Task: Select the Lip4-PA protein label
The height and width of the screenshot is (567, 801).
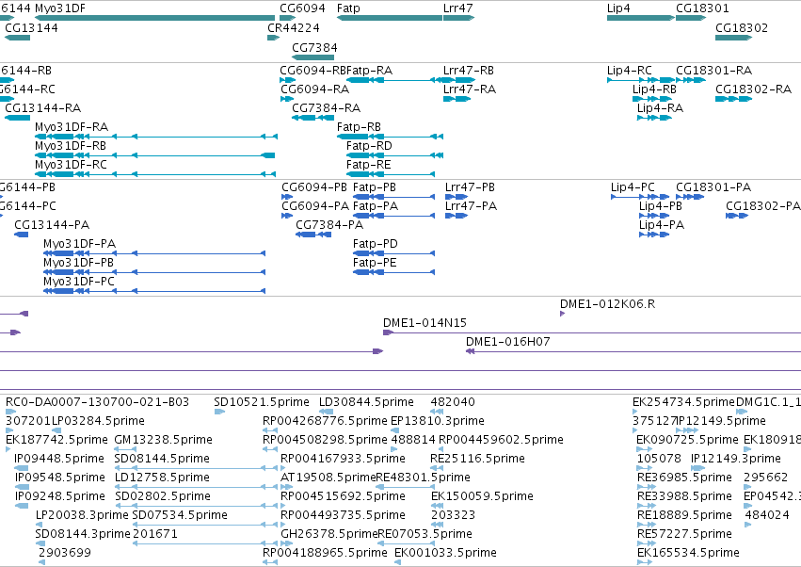Action: pyautogui.click(x=662, y=225)
